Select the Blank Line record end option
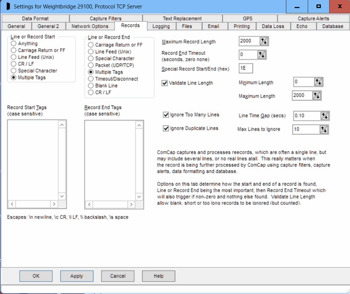 [91, 85]
